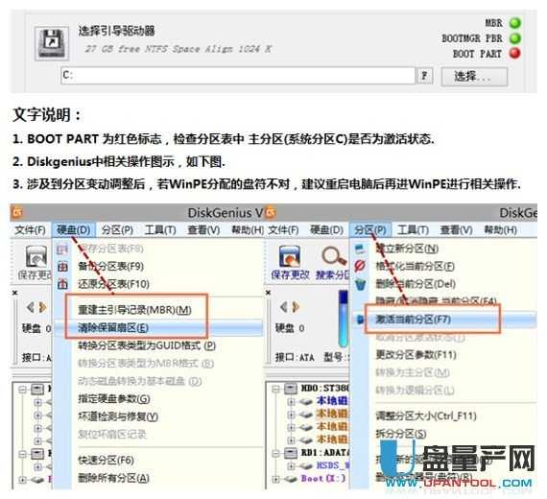Click the blue partition capacity bar
The width and height of the screenshot is (547, 499).
pos(344,319)
